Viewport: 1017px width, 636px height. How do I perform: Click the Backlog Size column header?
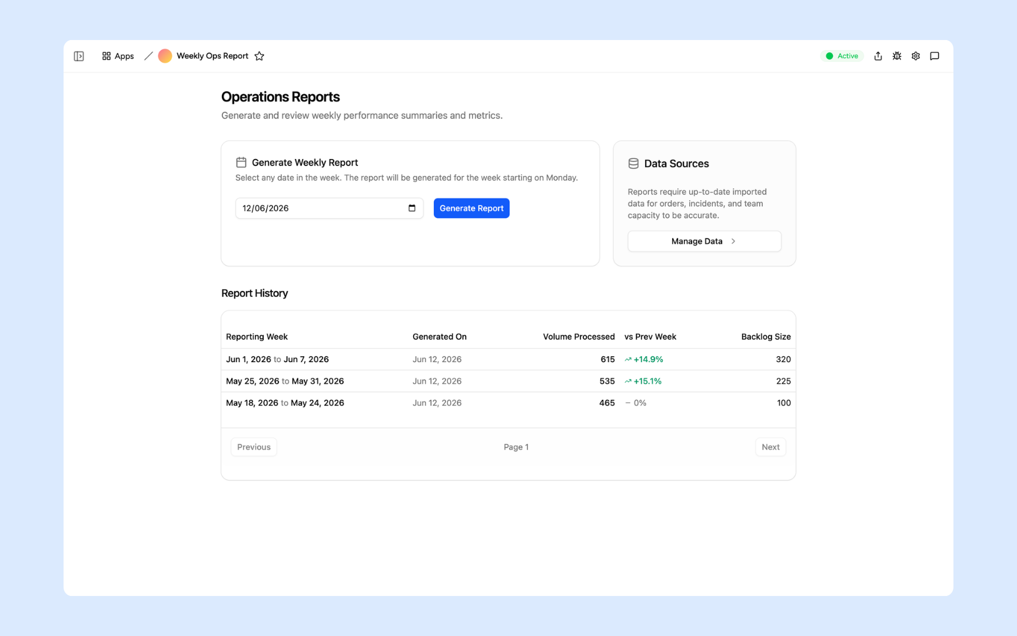[766, 337]
